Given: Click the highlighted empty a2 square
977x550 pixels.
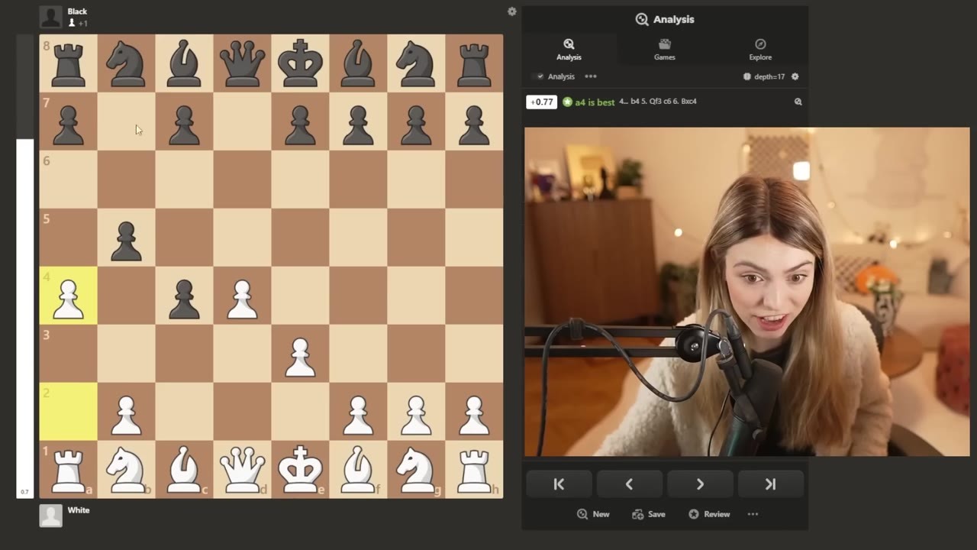Looking at the screenshot, I should click(x=69, y=412).
